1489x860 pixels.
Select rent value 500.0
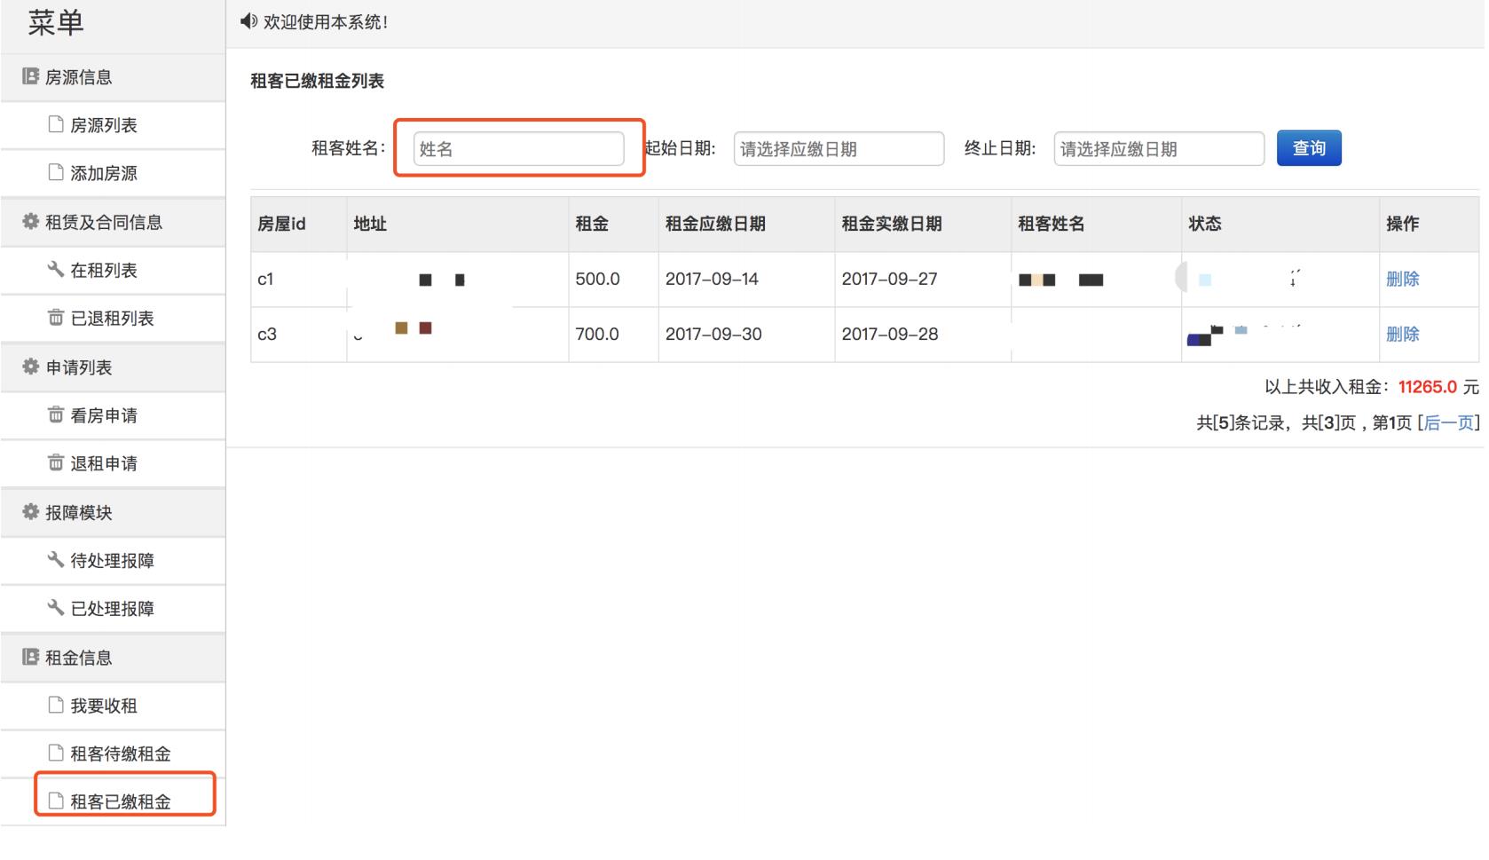click(597, 279)
